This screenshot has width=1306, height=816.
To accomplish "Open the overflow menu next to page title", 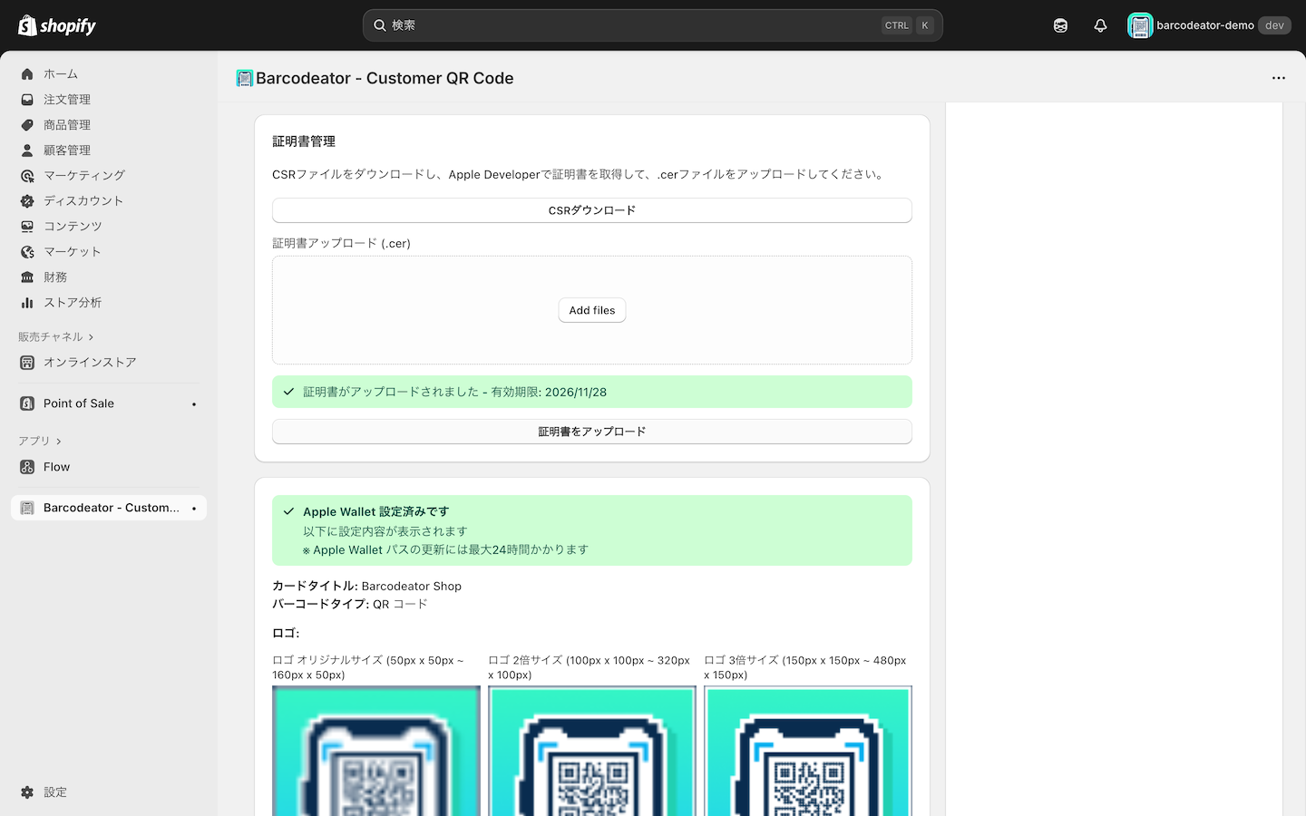I will (x=1279, y=78).
